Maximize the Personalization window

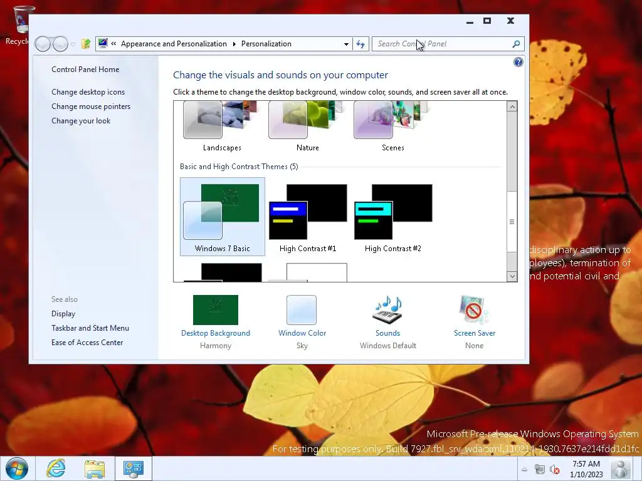click(487, 21)
